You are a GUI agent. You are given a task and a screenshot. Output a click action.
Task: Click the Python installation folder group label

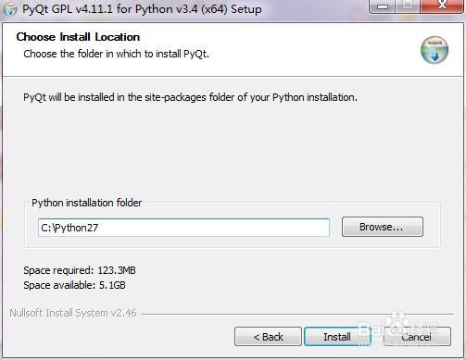pyautogui.click(x=87, y=203)
